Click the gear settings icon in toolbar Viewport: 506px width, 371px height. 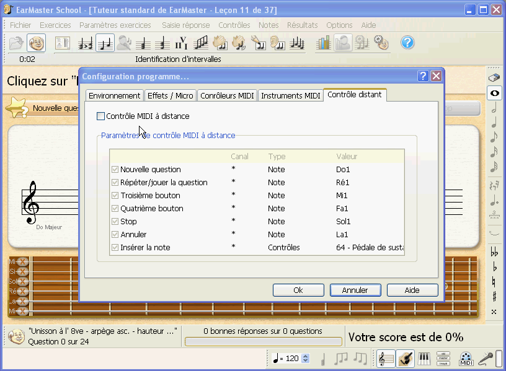pyautogui.click(x=381, y=43)
